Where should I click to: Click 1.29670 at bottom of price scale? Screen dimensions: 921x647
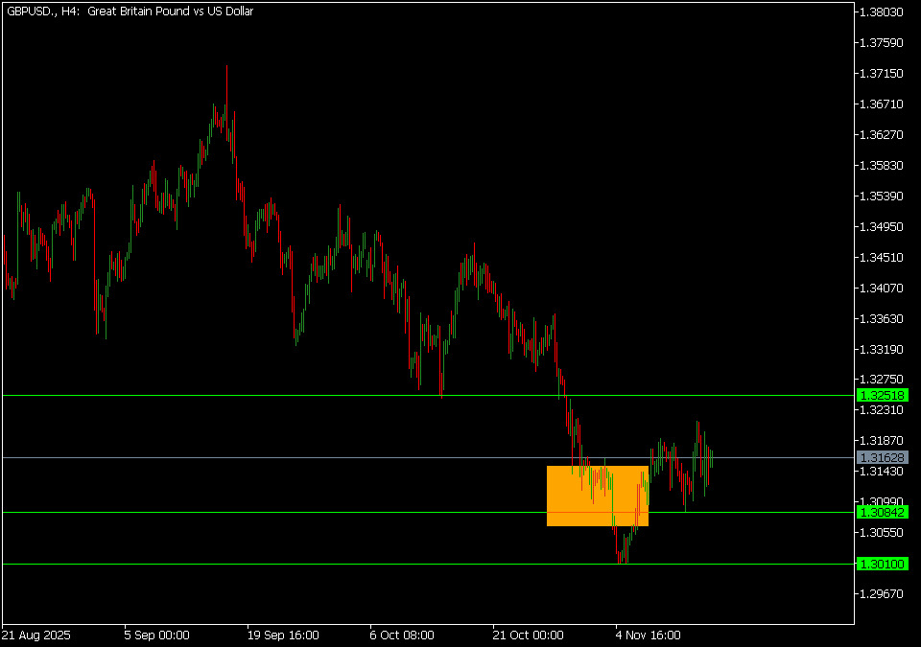(882, 594)
